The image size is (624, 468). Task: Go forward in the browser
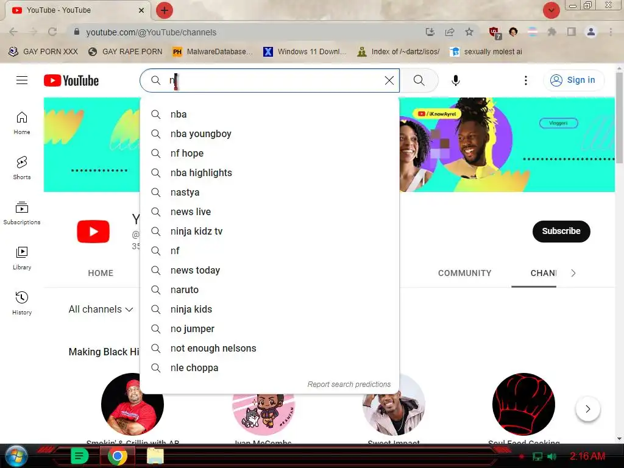33,32
